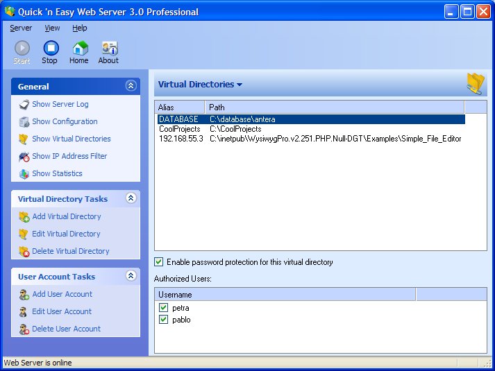
Task: Collapse the User Account Tasks panel
Action: pos(131,275)
